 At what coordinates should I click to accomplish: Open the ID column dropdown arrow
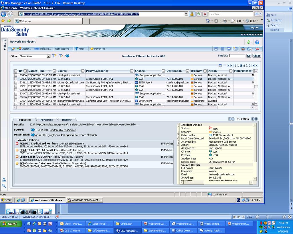pyautogui.click(x=25, y=71)
